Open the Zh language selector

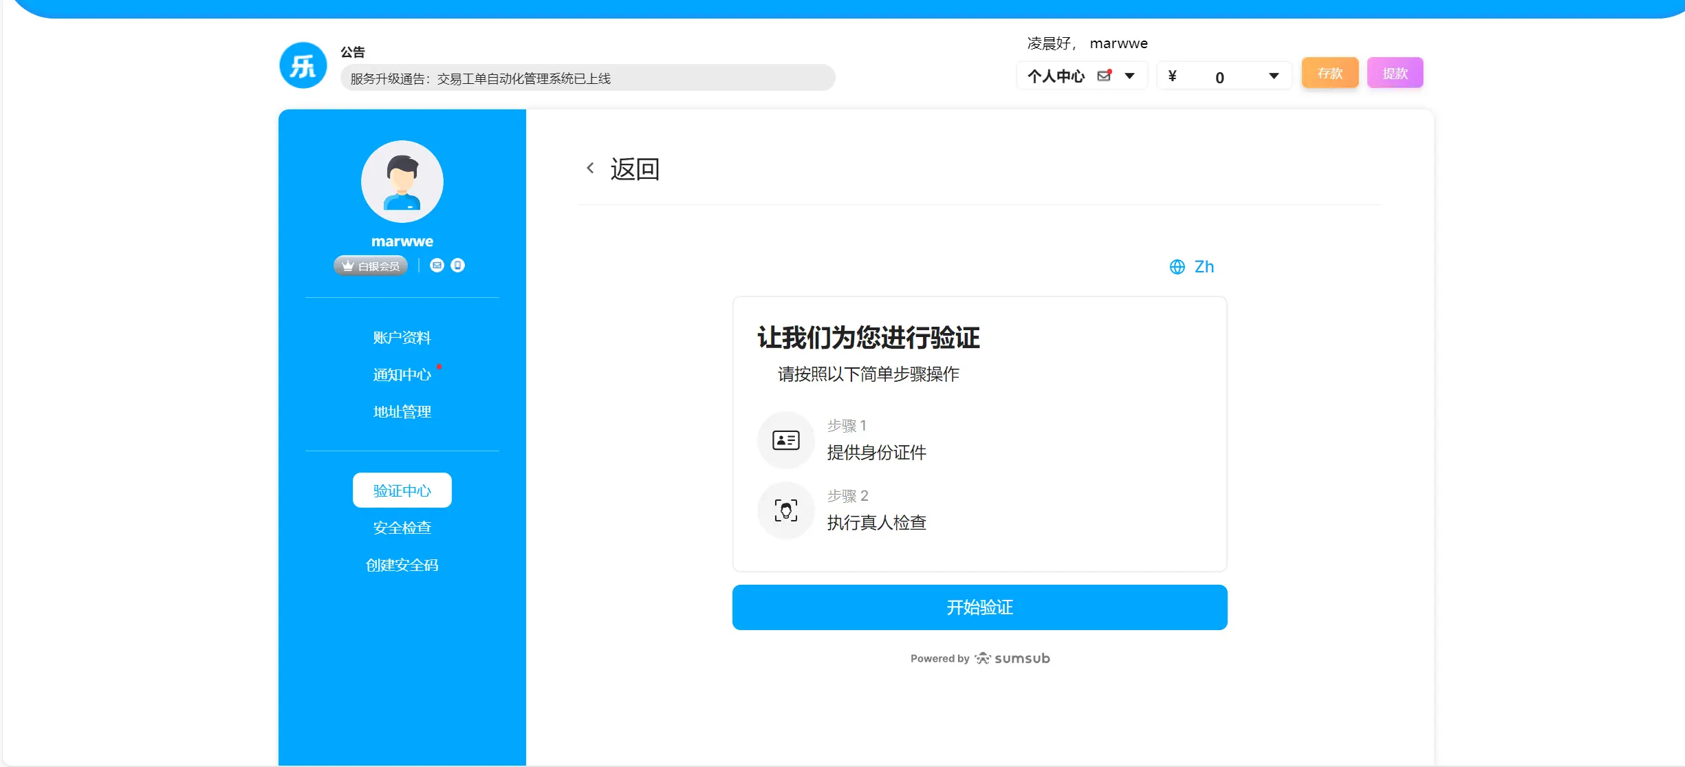coord(1204,267)
